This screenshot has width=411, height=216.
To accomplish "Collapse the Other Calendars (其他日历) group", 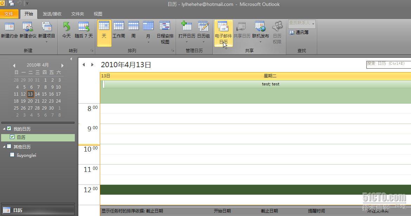I will (x=4, y=147).
